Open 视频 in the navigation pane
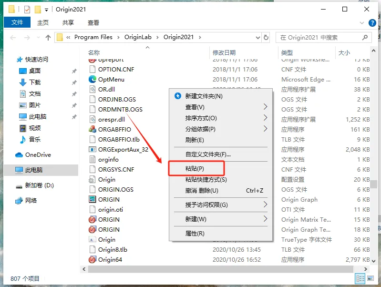This screenshot has width=381, height=287. pos(34,128)
